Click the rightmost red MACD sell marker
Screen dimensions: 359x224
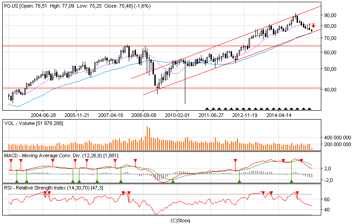(x=301, y=160)
